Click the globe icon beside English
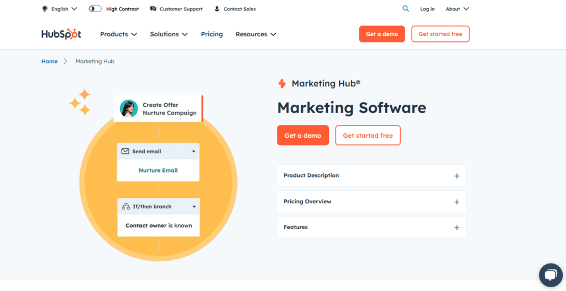 [x=45, y=9]
